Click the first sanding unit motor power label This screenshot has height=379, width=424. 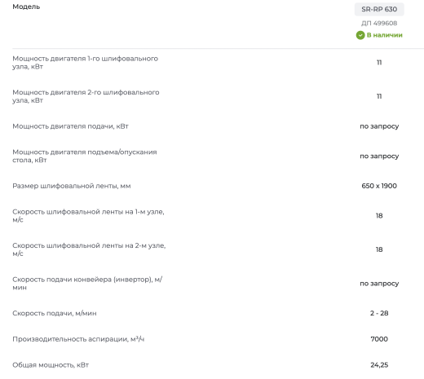click(x=85, y=63)
